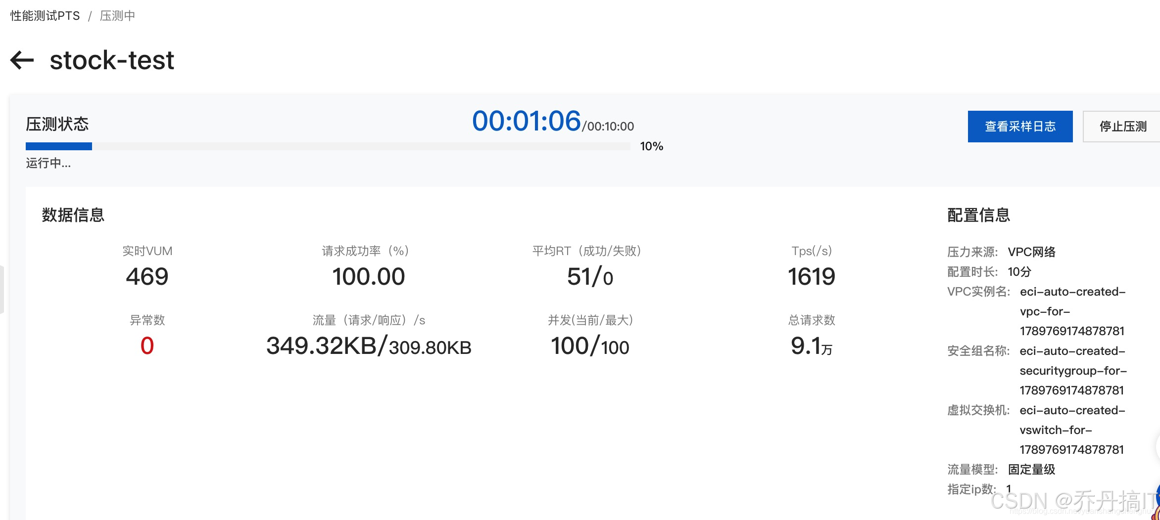Click the 配置时长 value 10分
The image size is (1160, 520).
(x=1019, y=272)
